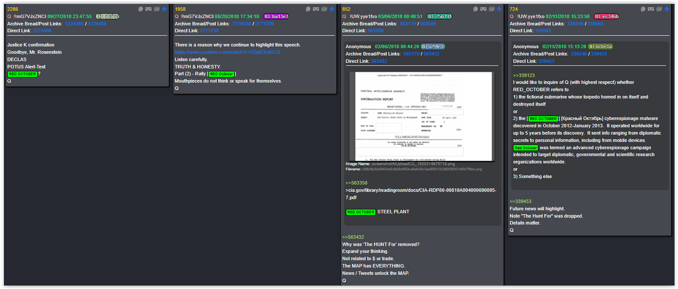Click the goggles icon on post 852
Screen dimensions: 678x289
483,9
